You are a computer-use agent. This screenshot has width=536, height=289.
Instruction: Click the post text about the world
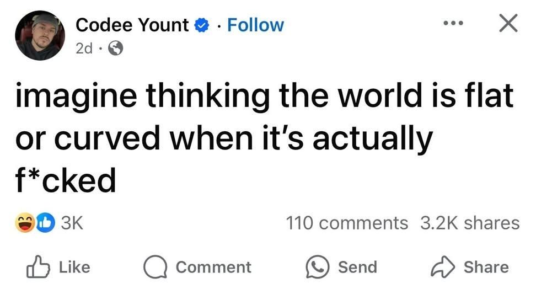(x=265, y=139)
